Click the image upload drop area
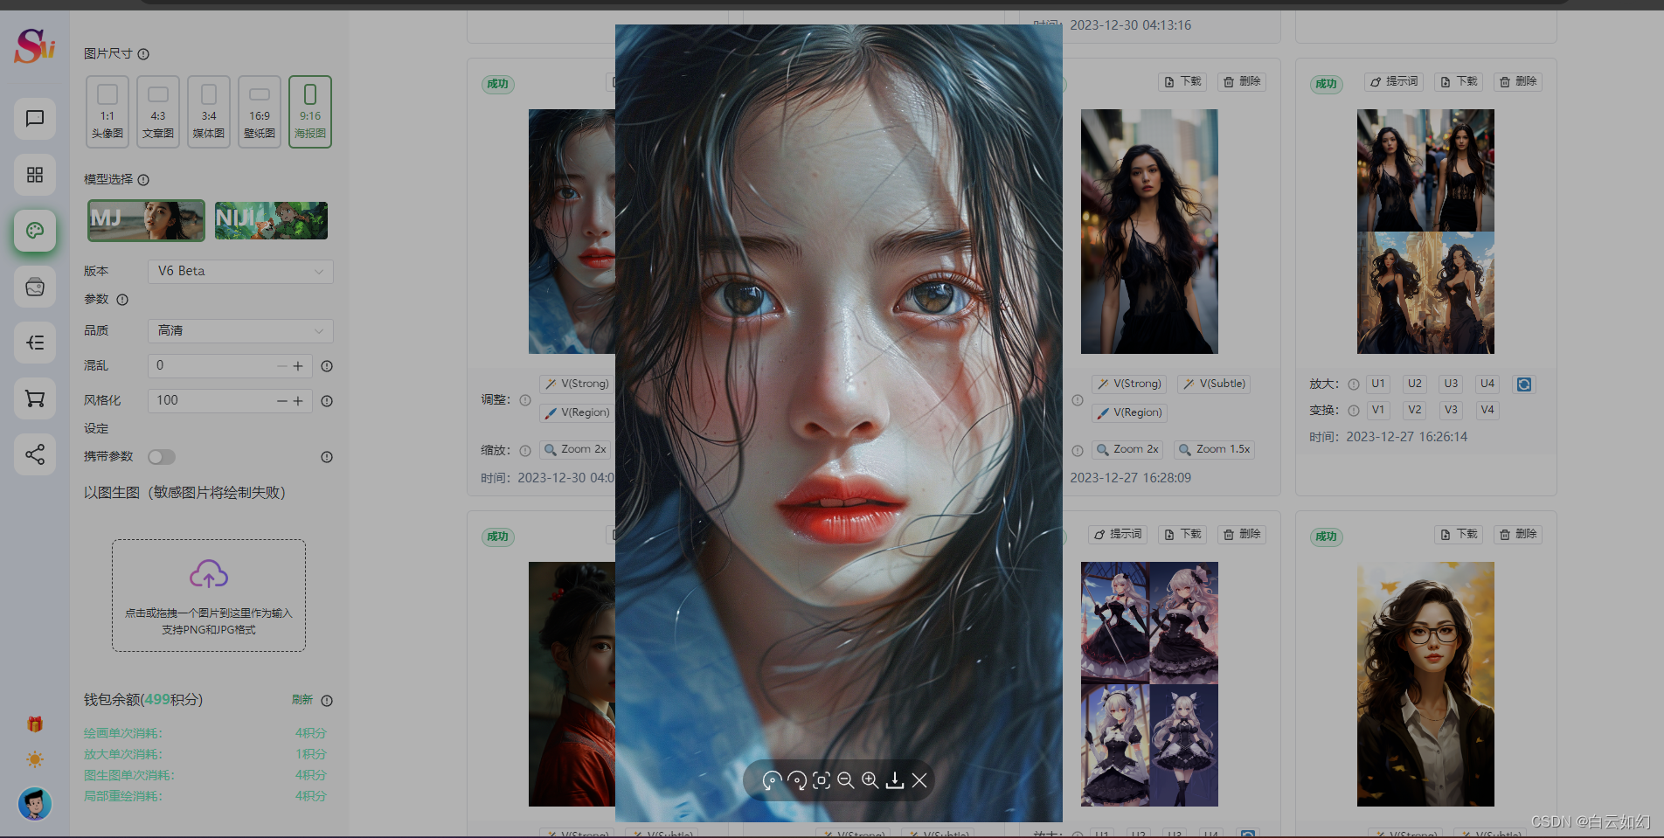 pos(209,596)
